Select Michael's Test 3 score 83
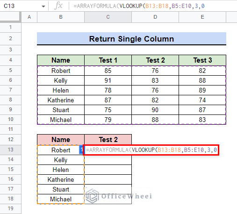This screenshot has width=237, height=214. (x=202, y=120)
